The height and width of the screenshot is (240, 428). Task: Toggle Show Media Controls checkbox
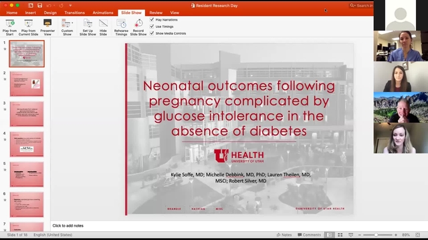pyautogui.click(x=152, y=33)
